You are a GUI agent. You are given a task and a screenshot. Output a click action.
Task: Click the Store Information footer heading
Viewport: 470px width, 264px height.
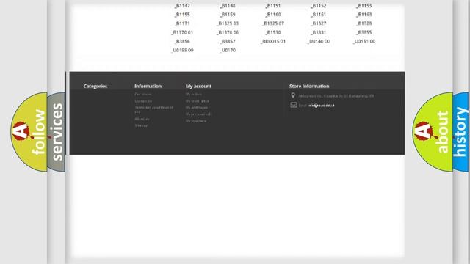[x=309, y=86]
